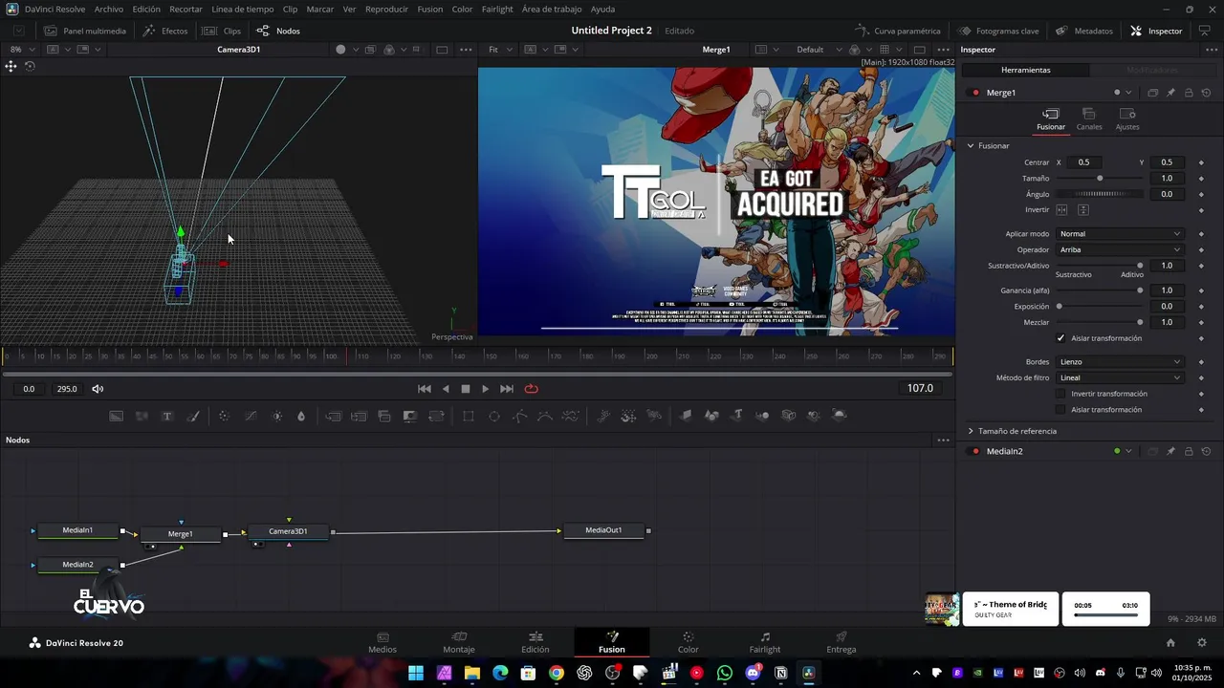Add the Shape 3D tool
This screenshot has height=688, width=1224.
pos(711,416)
